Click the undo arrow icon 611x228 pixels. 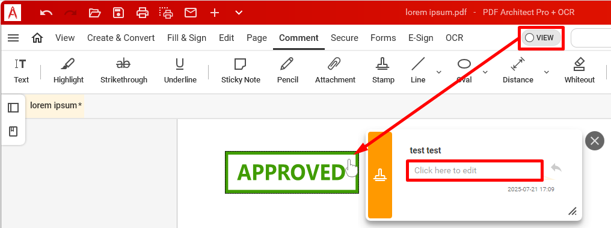(x=46, y=13)
